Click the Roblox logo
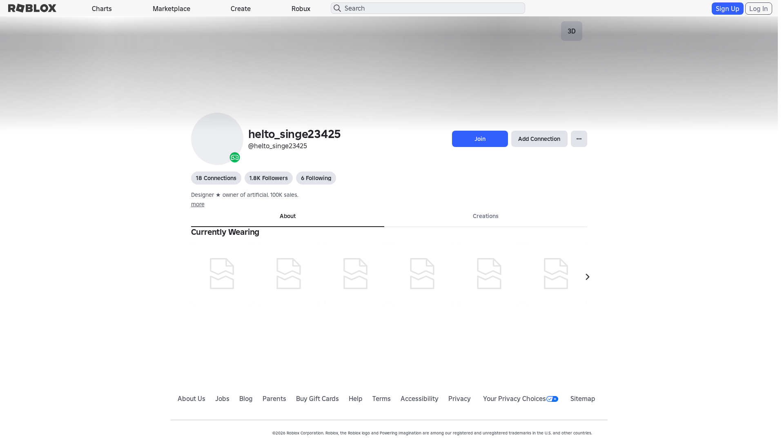 (32, 8)
